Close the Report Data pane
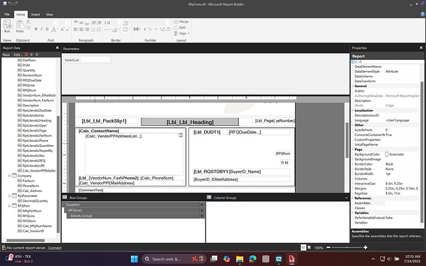426x266 pixels. tap(57, 48)
